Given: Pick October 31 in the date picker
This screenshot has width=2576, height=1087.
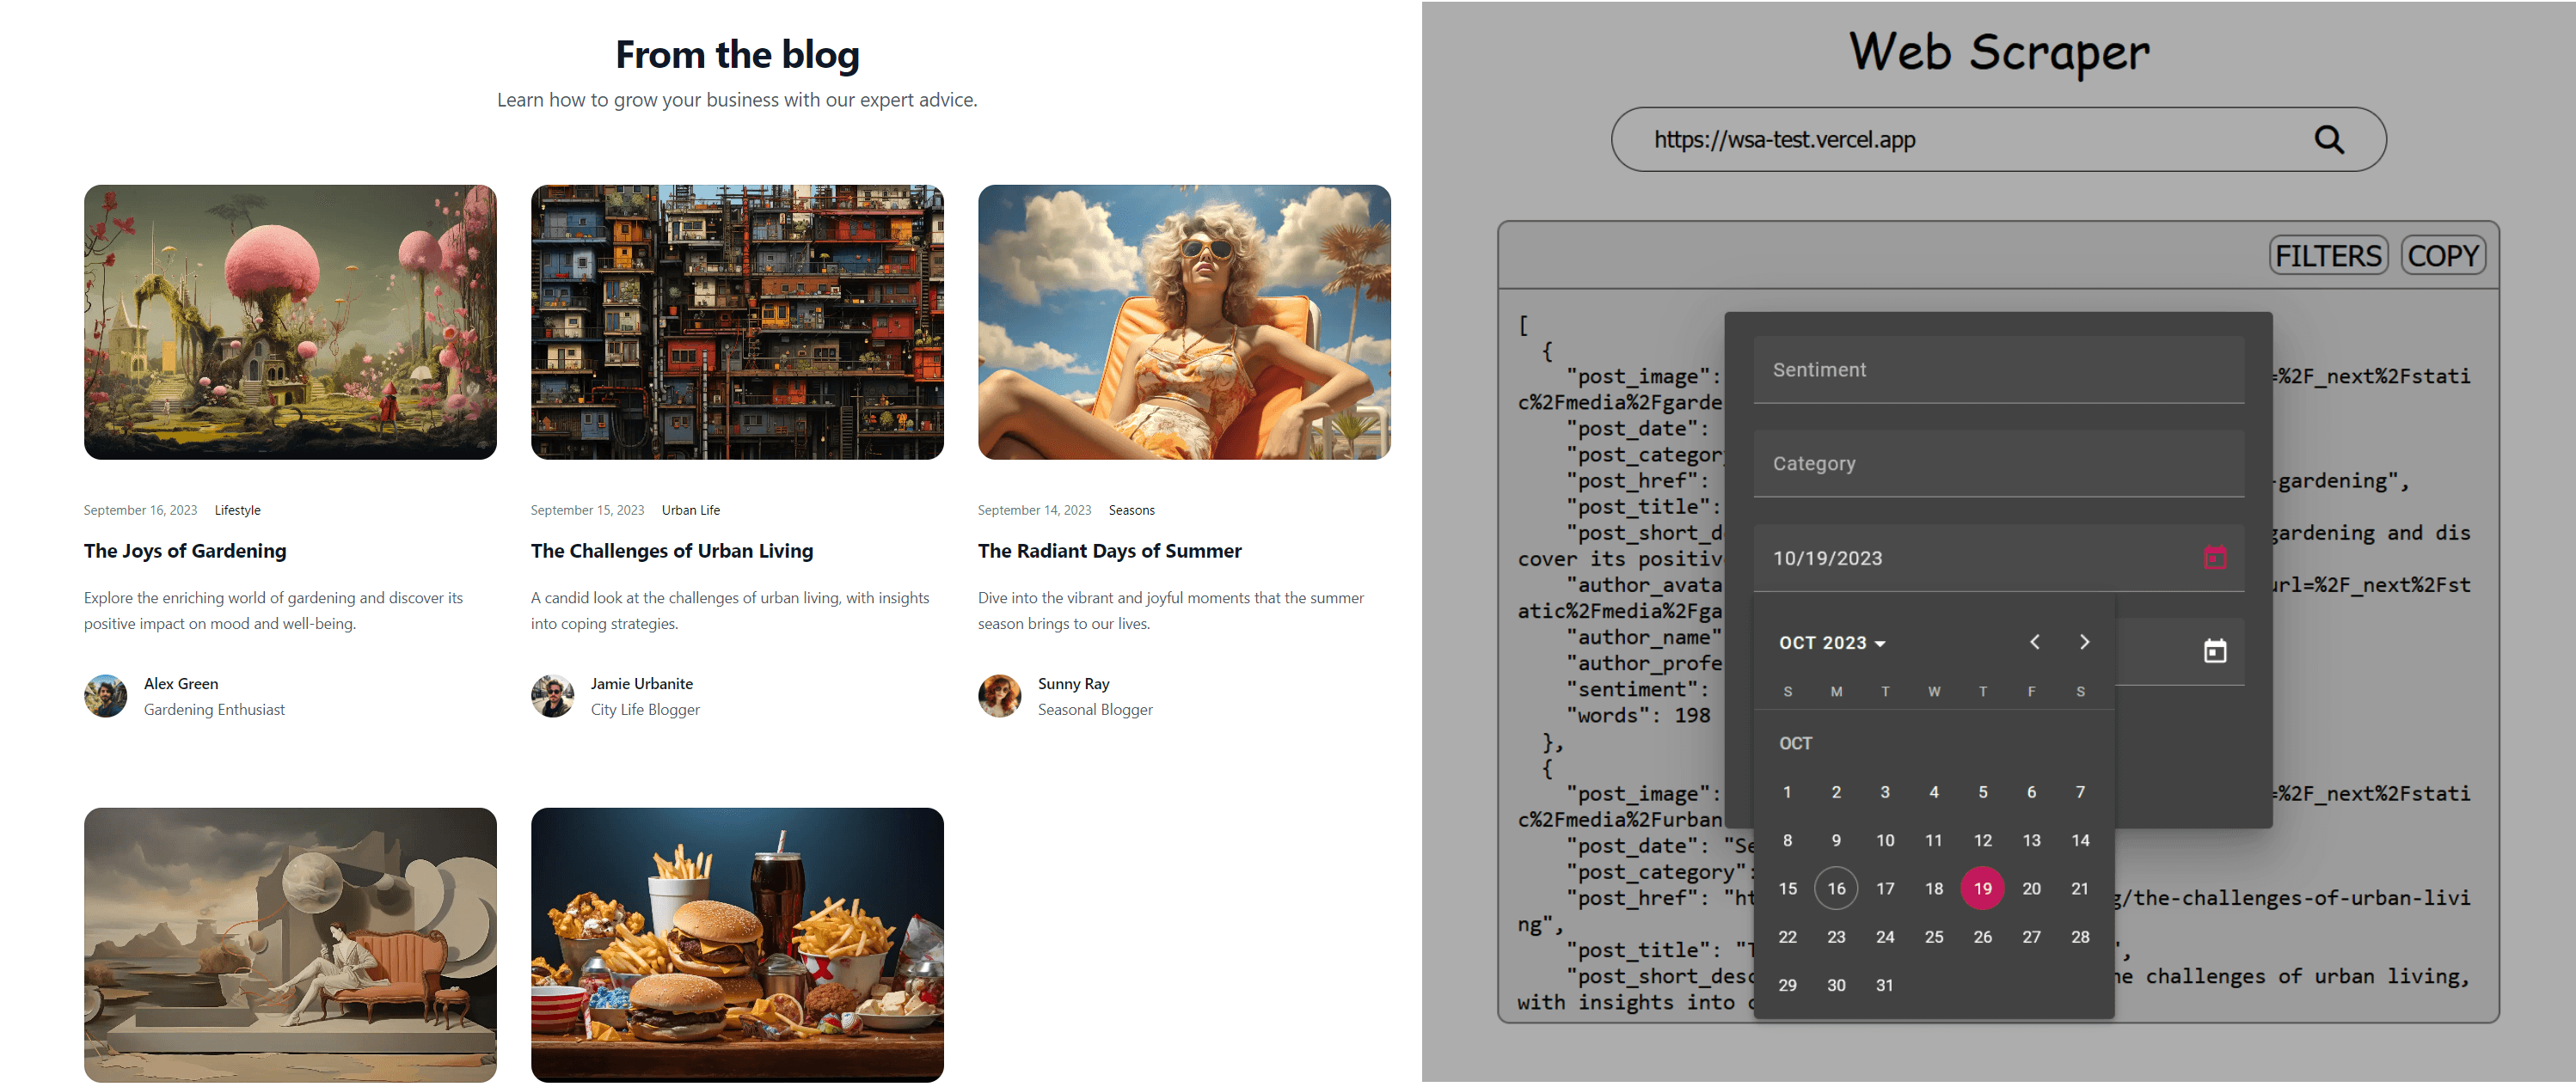Looking at the screenshot, I should click(1884, 985).
